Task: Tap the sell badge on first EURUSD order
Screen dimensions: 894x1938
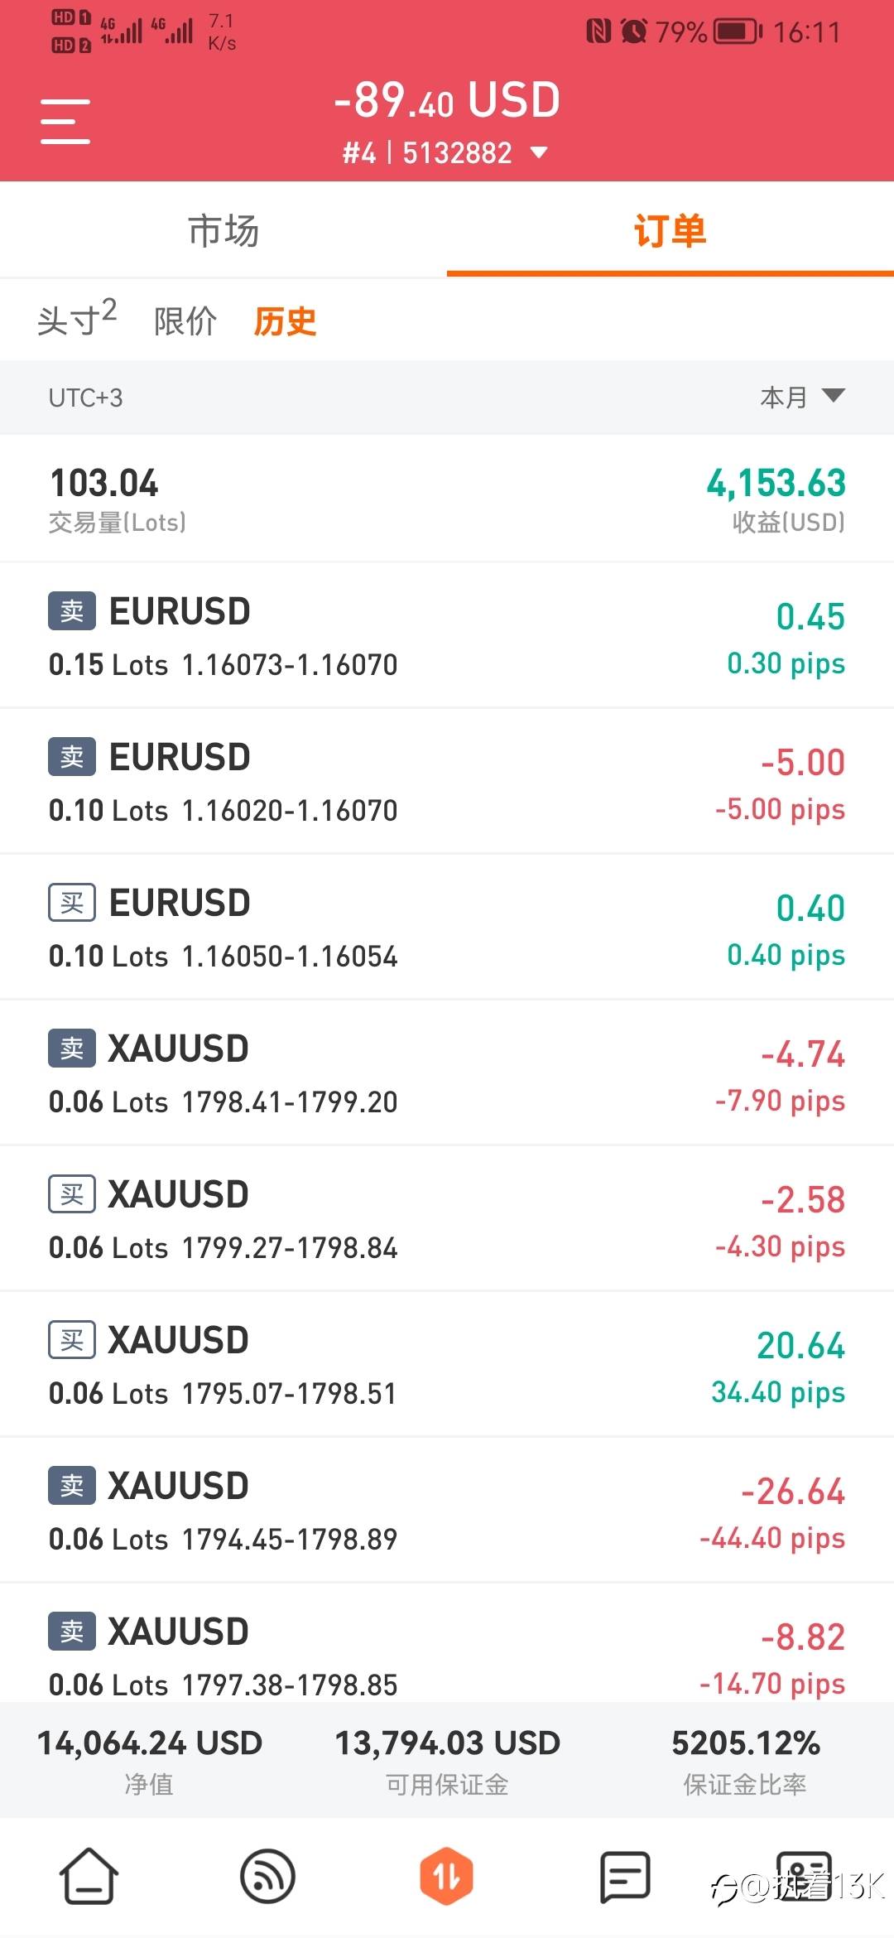Action: (72, 611)
